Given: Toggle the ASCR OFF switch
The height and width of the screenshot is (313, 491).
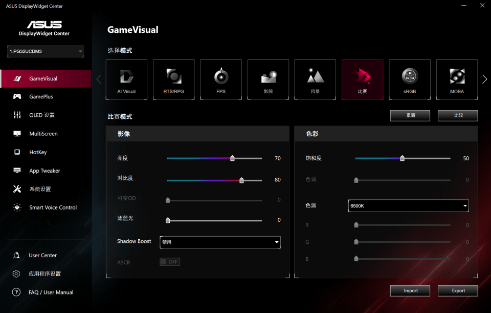Looking at the screenshot, I should (x=170, y=262).
